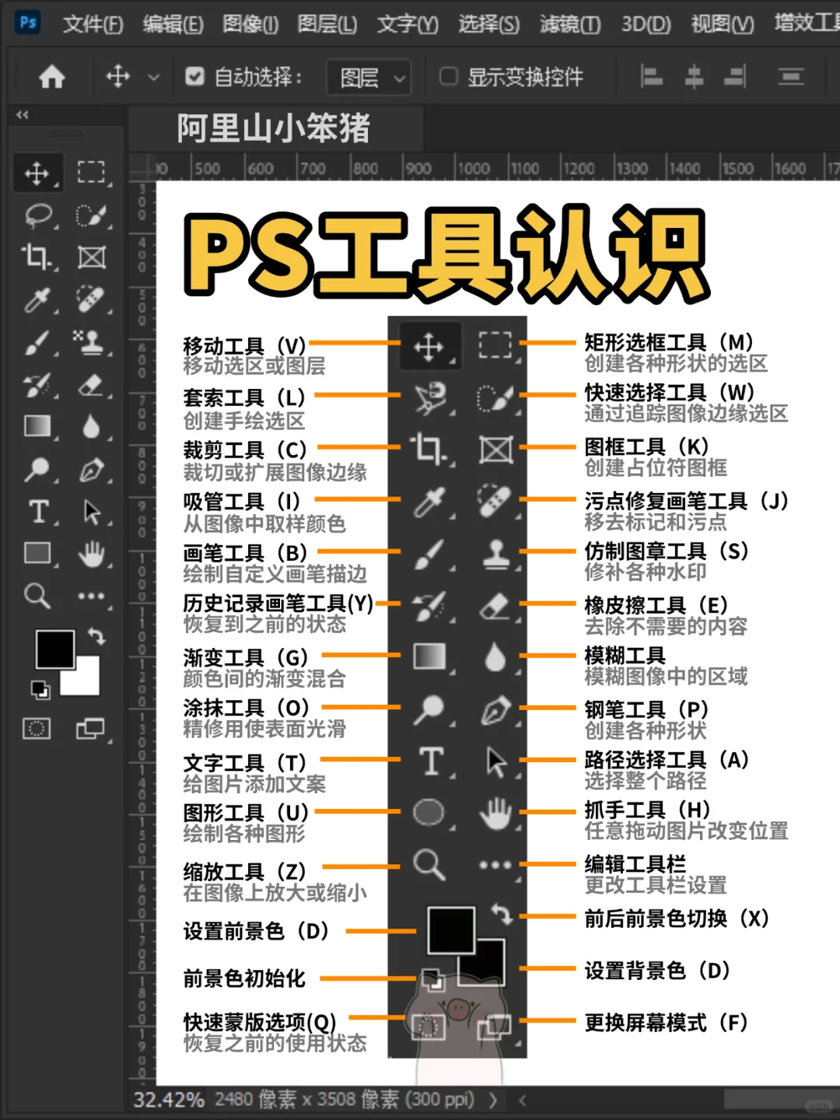Expand the Move tool options chevron
Viewport: 840px width, 1120px height.
153,77
